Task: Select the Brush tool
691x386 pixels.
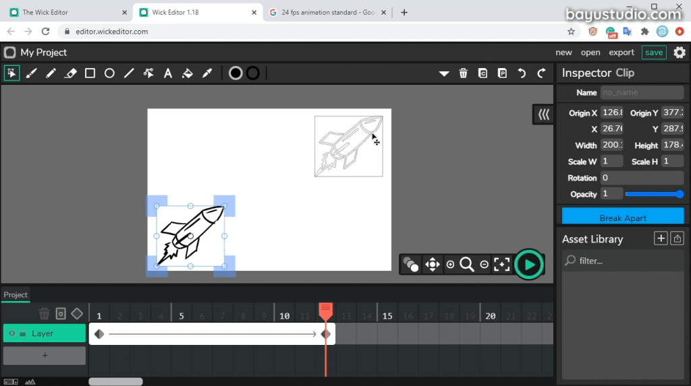Action: 31,73
